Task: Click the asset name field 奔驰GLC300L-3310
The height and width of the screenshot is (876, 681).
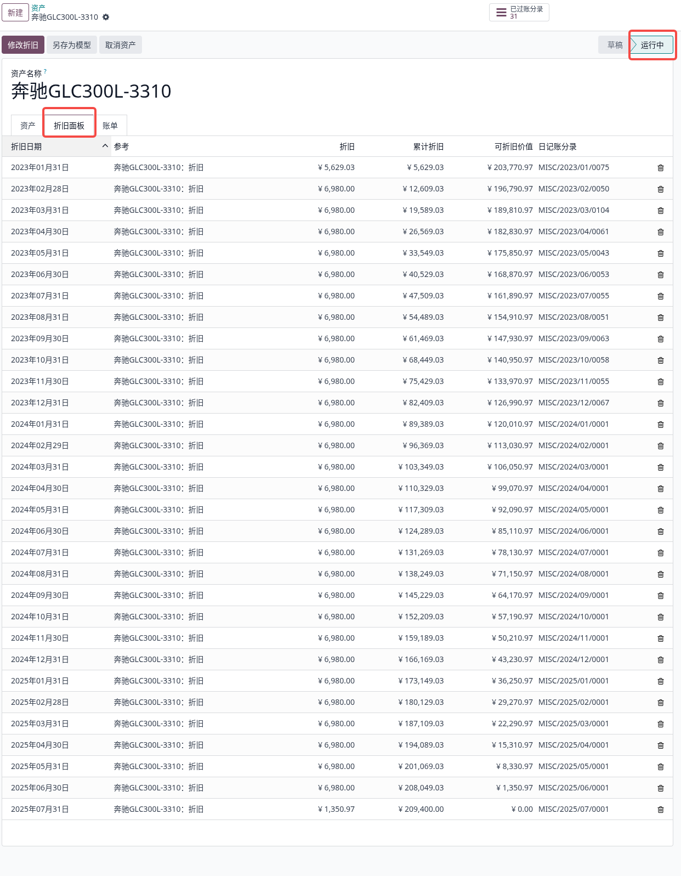Action: tap(91, 91)
